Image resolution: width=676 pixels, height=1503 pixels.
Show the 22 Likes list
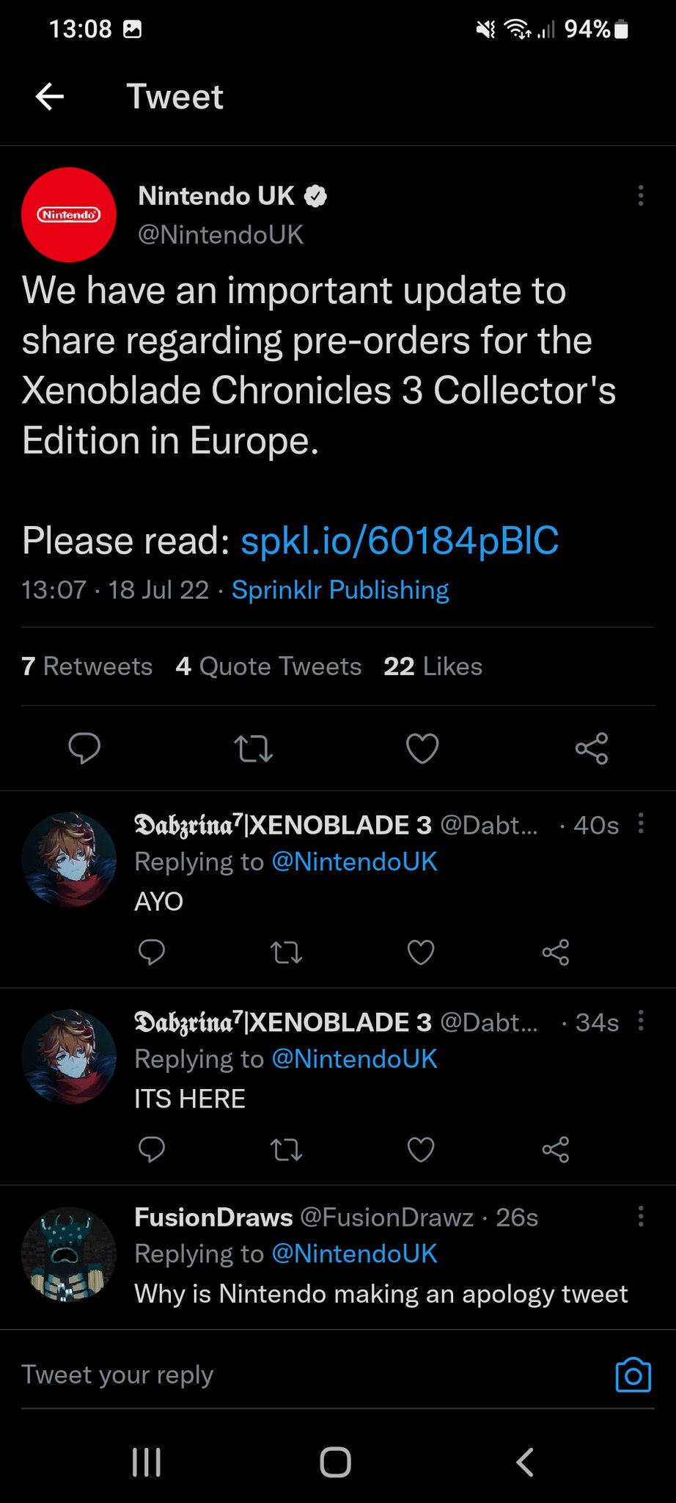pos(433,666)
